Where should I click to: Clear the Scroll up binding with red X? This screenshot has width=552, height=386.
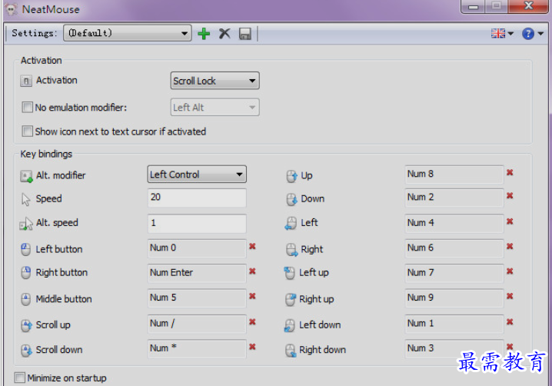coord(252,322)
